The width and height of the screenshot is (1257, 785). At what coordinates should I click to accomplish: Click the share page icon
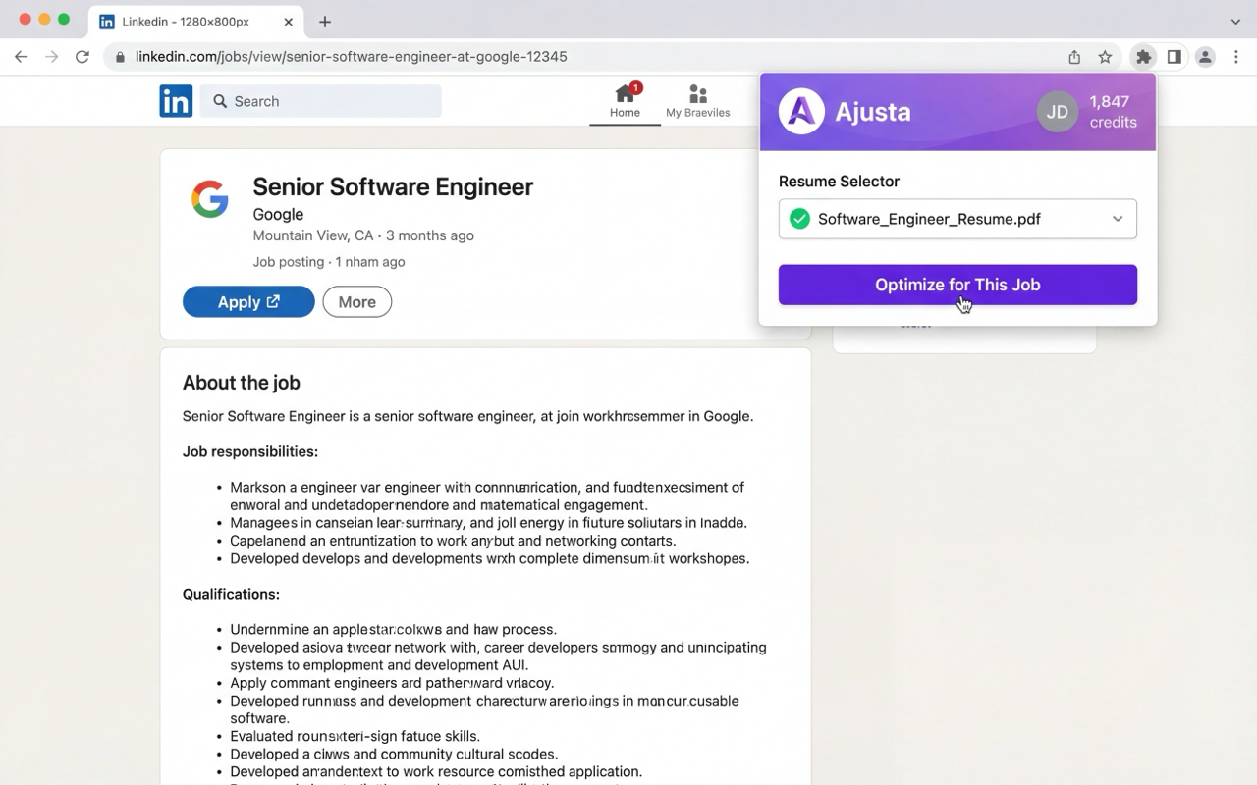pyautogui.click(x=1074, y=57)
